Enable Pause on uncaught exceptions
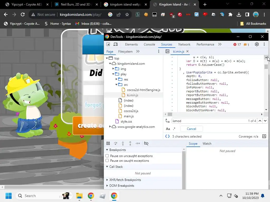The width and height of the screenshot is (270, 202). pos(107,156)
